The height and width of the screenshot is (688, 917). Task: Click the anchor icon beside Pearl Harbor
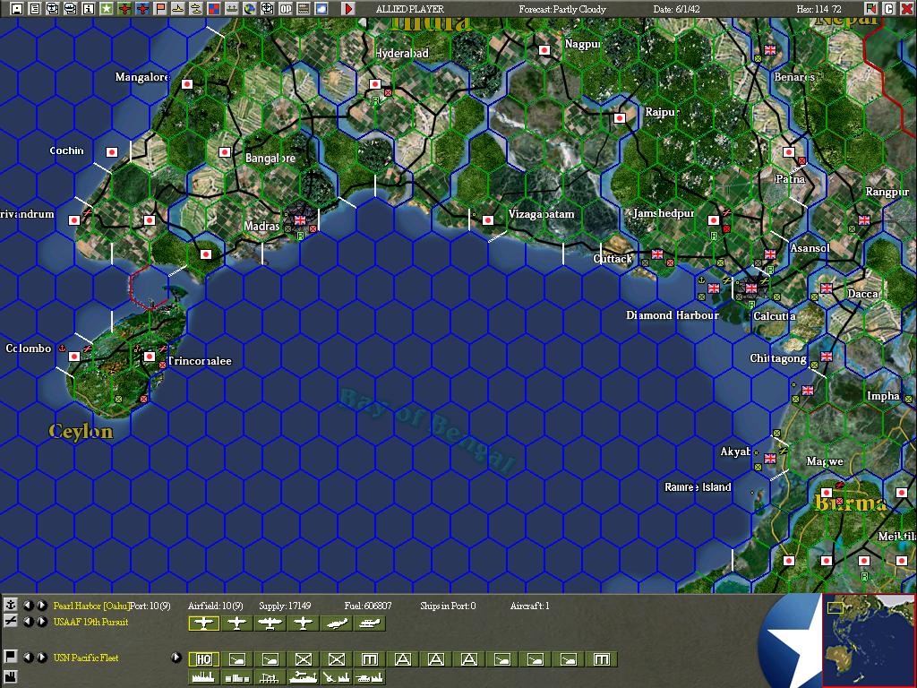coord(10,605)
